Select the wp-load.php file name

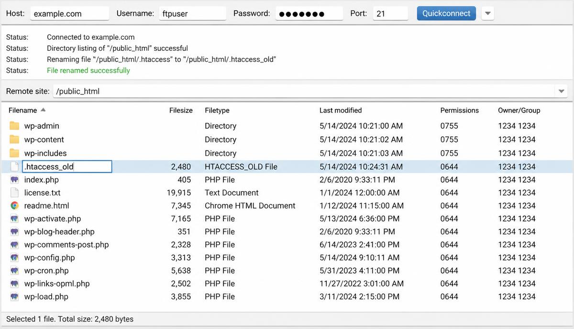(46, 296)
